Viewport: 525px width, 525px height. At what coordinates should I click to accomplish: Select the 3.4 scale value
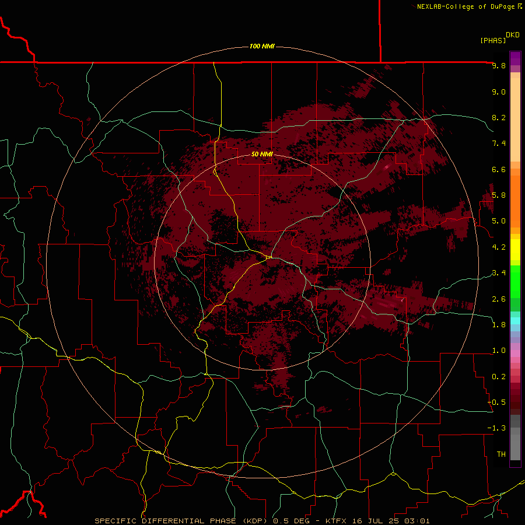(x=499, y=273)
